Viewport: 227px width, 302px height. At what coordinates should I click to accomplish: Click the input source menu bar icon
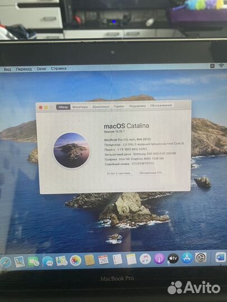click(x=212, y=66)
